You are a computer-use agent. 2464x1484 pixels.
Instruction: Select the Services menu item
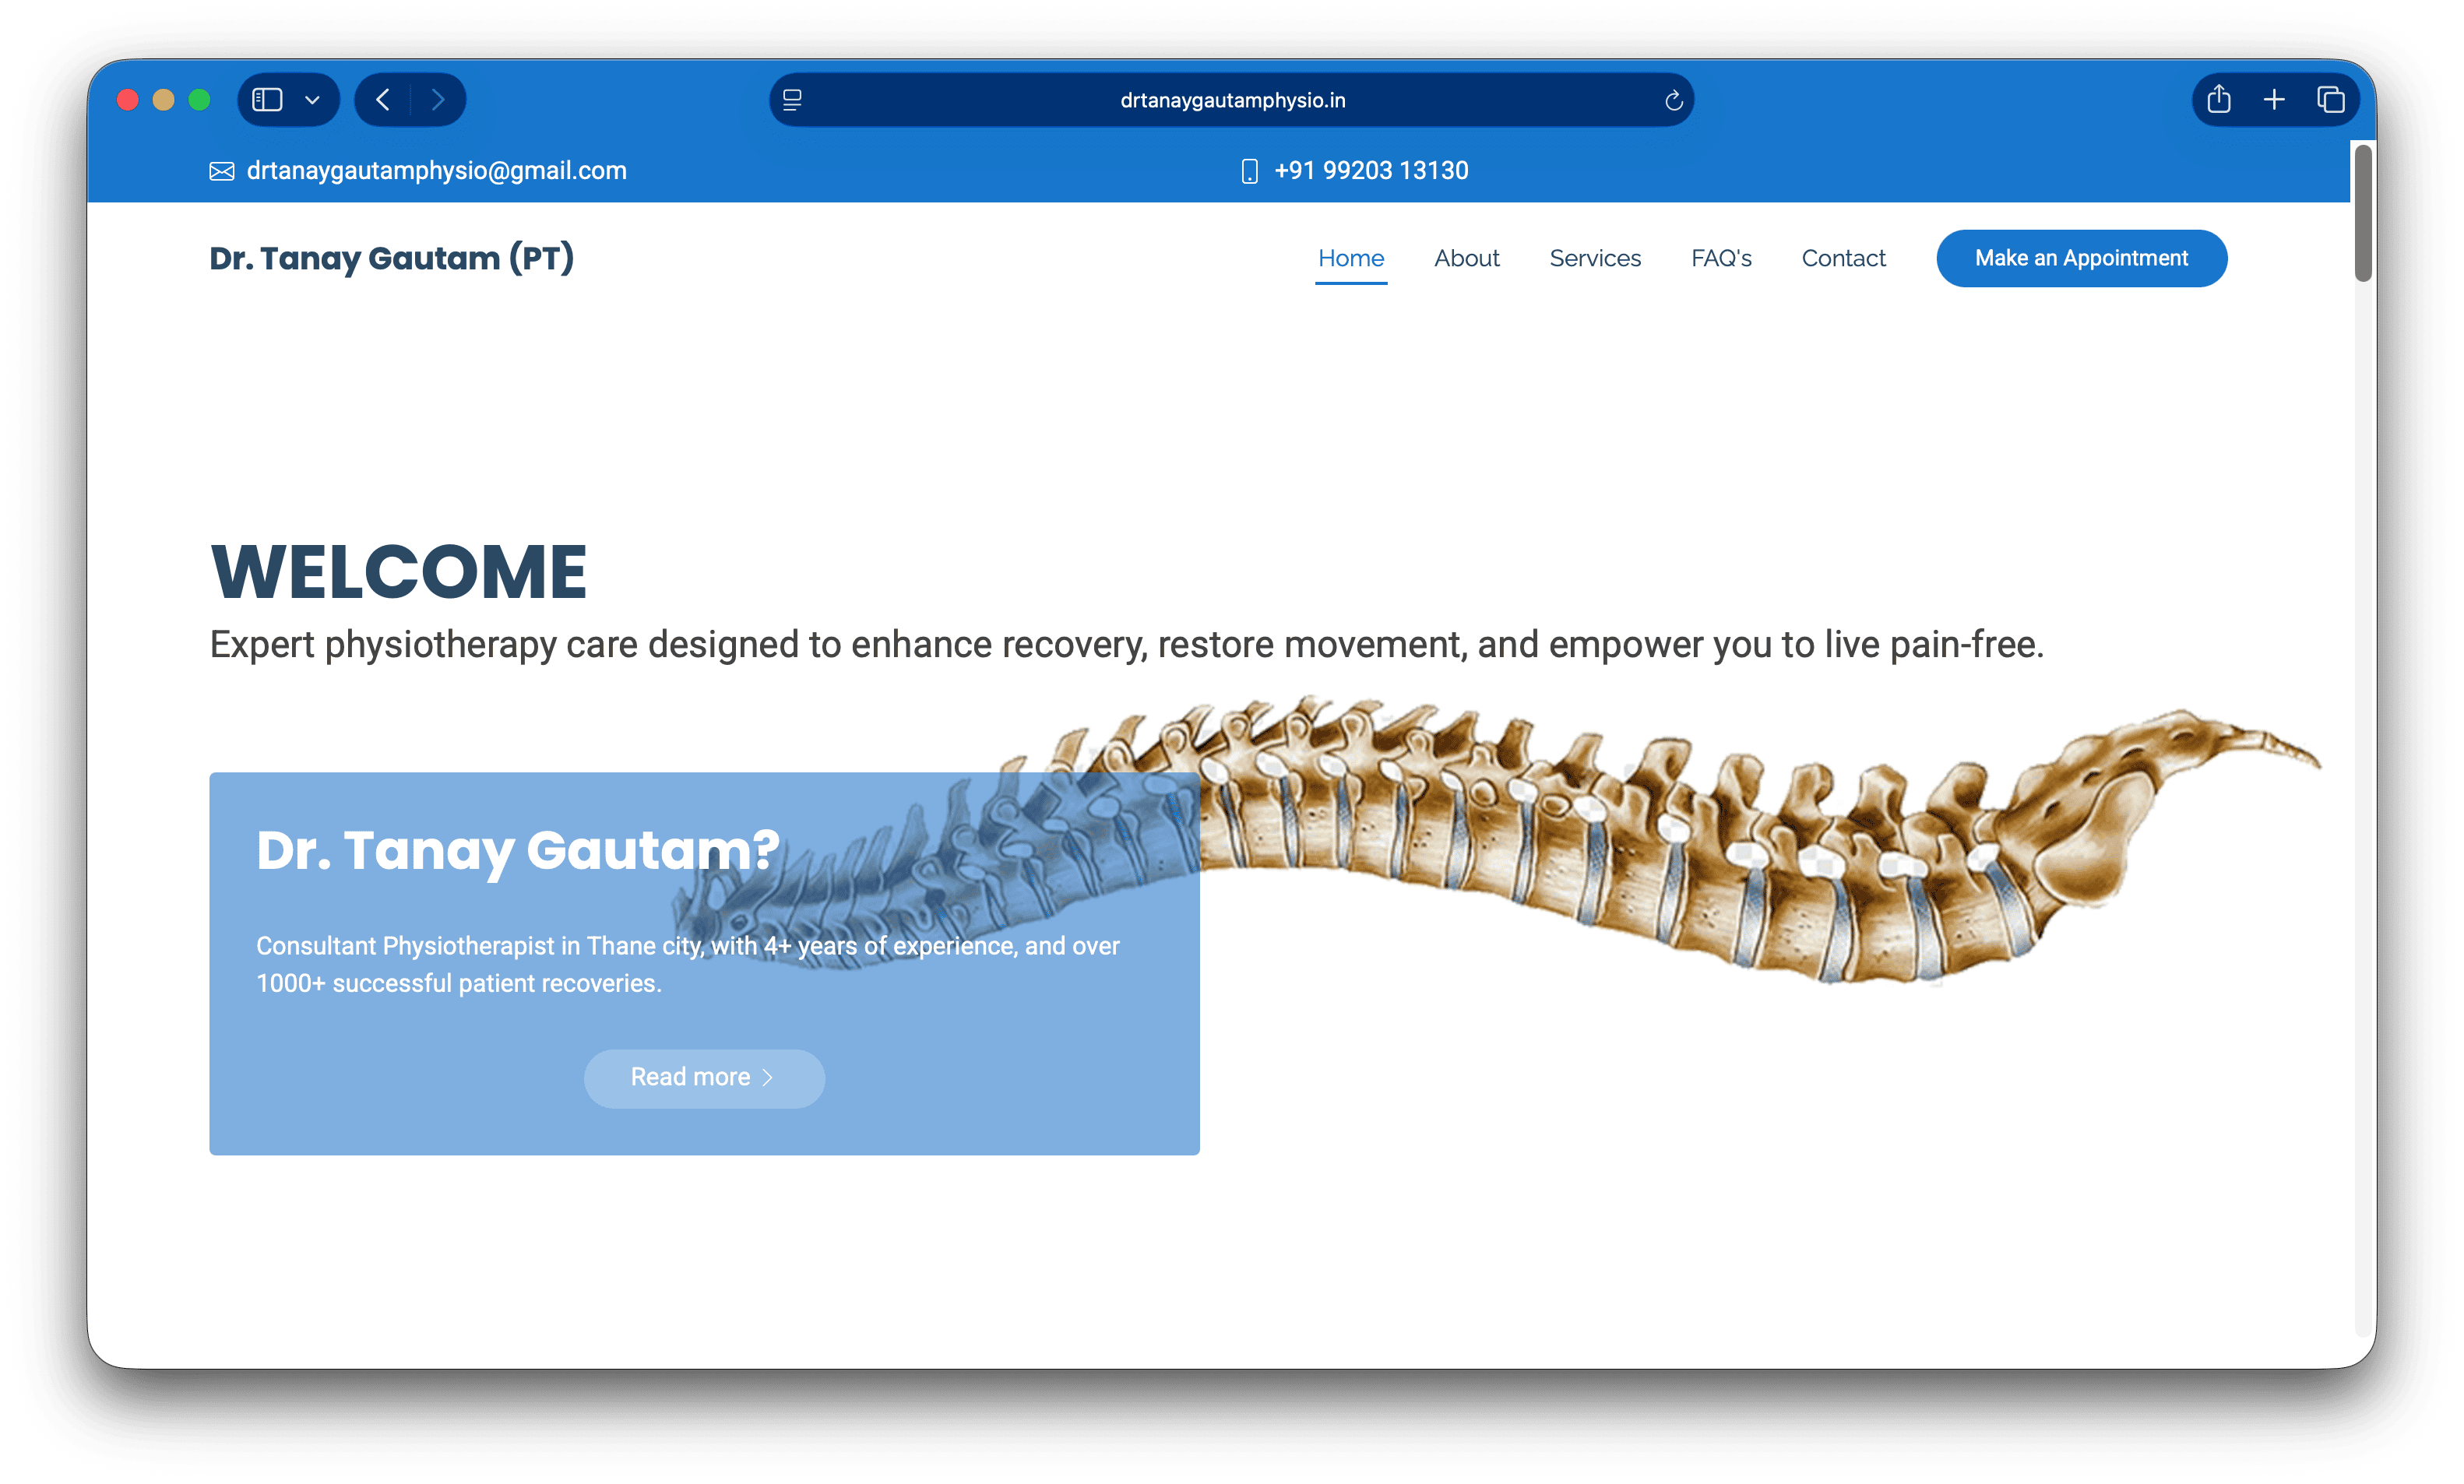pos(1595,258)
